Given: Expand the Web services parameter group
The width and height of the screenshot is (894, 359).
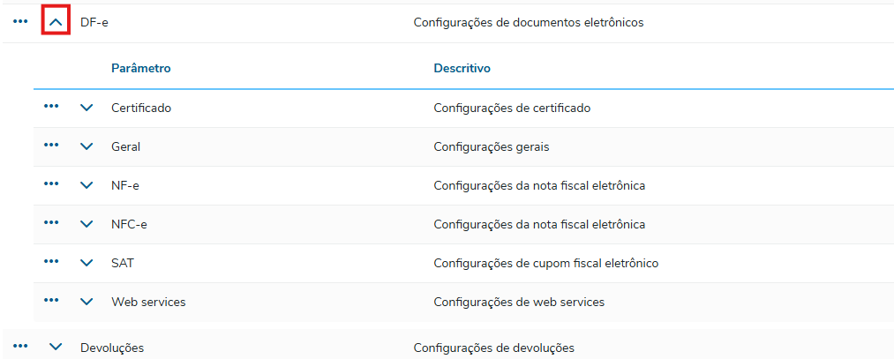Looking at the screenshot, I should (86, 302).
